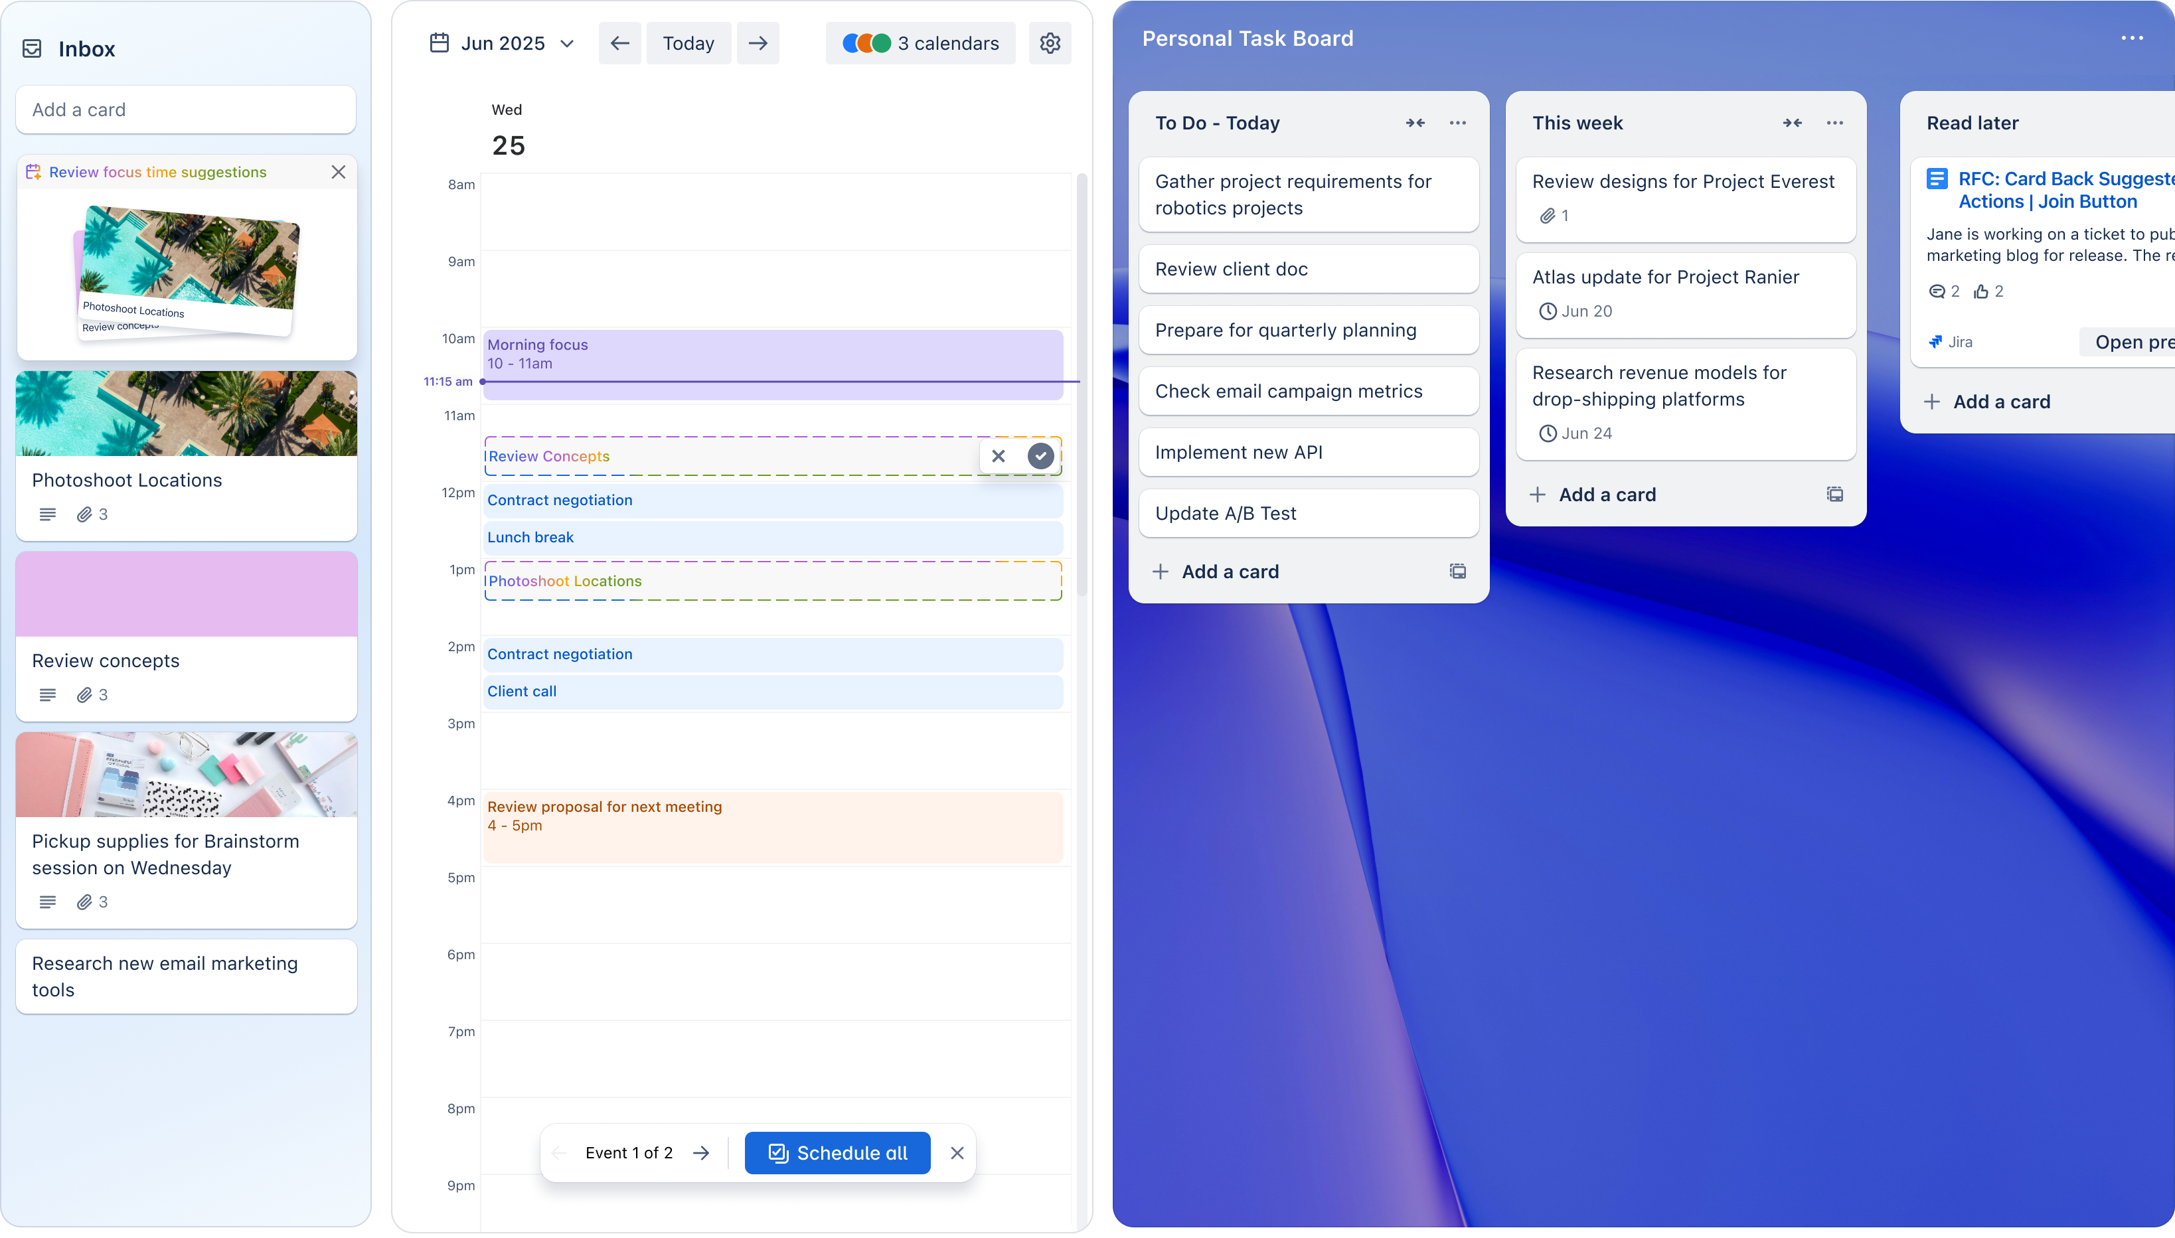Click Jun 24 due date badge
The height and width of the screenshot is (1238, 2175).
(1575, 433)
